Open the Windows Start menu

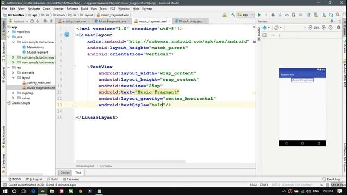click(x=5, y=191)
